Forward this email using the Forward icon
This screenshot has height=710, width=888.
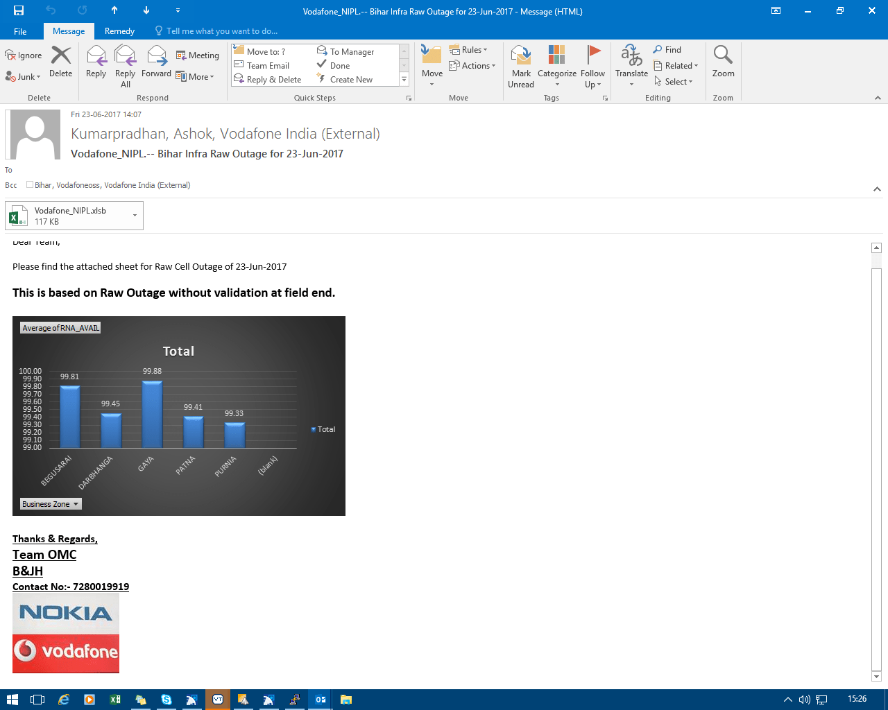pyautogui.click(x=156, y=62)
